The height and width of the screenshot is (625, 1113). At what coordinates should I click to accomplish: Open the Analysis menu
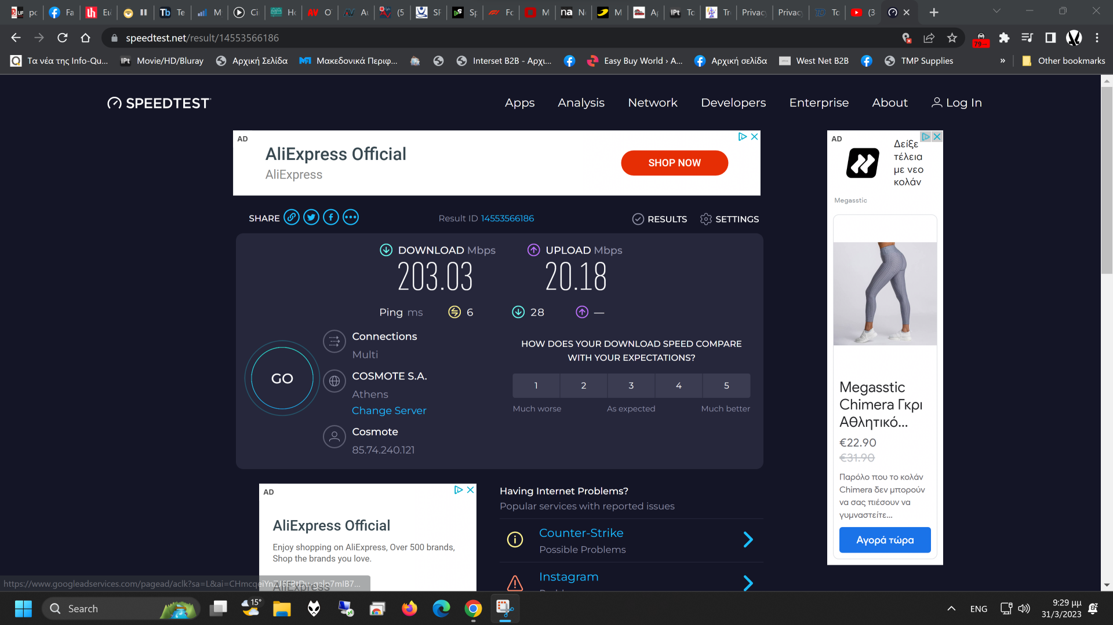(x=581, y=103)
